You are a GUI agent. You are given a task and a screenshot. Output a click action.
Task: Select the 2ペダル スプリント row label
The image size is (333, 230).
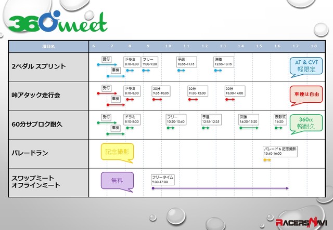pos(39,66)
